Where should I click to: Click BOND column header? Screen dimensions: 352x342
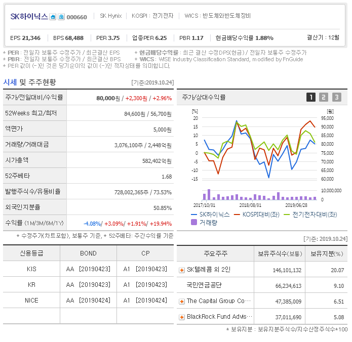pos(88,253)
